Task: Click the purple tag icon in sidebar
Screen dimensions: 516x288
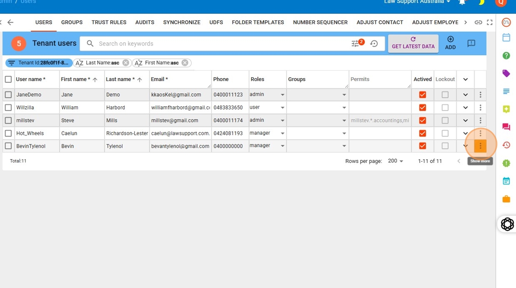Action: click(x=506, y=74)
